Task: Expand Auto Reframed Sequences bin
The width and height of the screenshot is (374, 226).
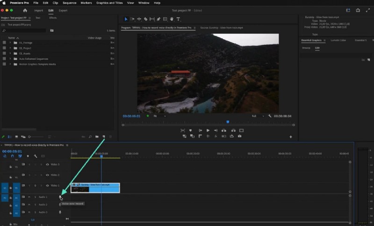Action: point(10,58)
